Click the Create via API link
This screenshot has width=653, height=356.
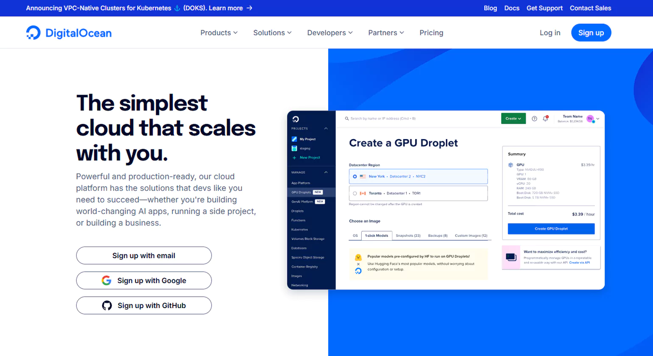[x=580, y=263]
